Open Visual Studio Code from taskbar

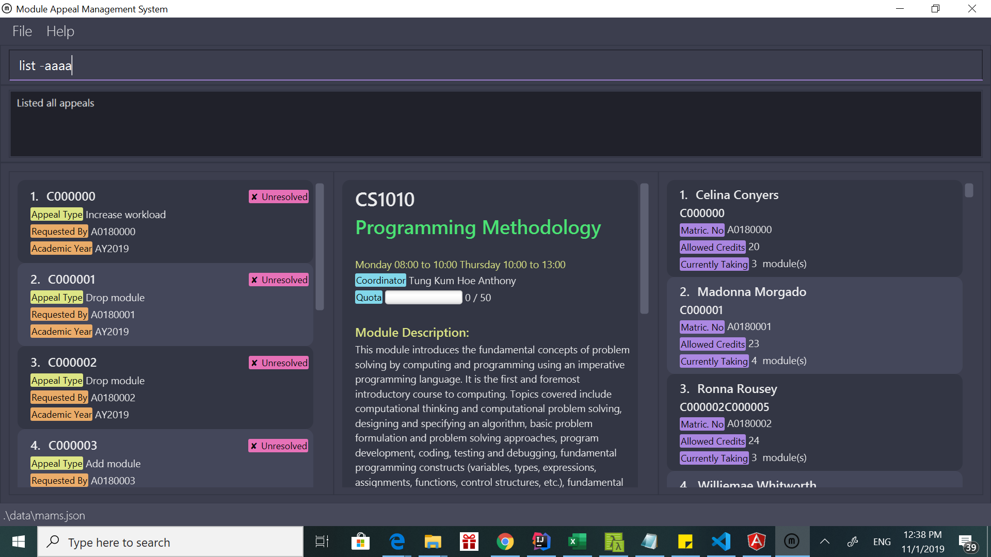tap(721, 542)
